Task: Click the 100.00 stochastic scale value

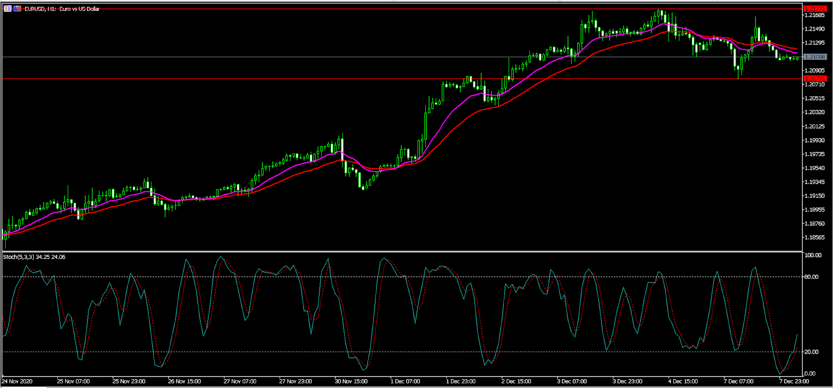Action: (x=813, y=255)
